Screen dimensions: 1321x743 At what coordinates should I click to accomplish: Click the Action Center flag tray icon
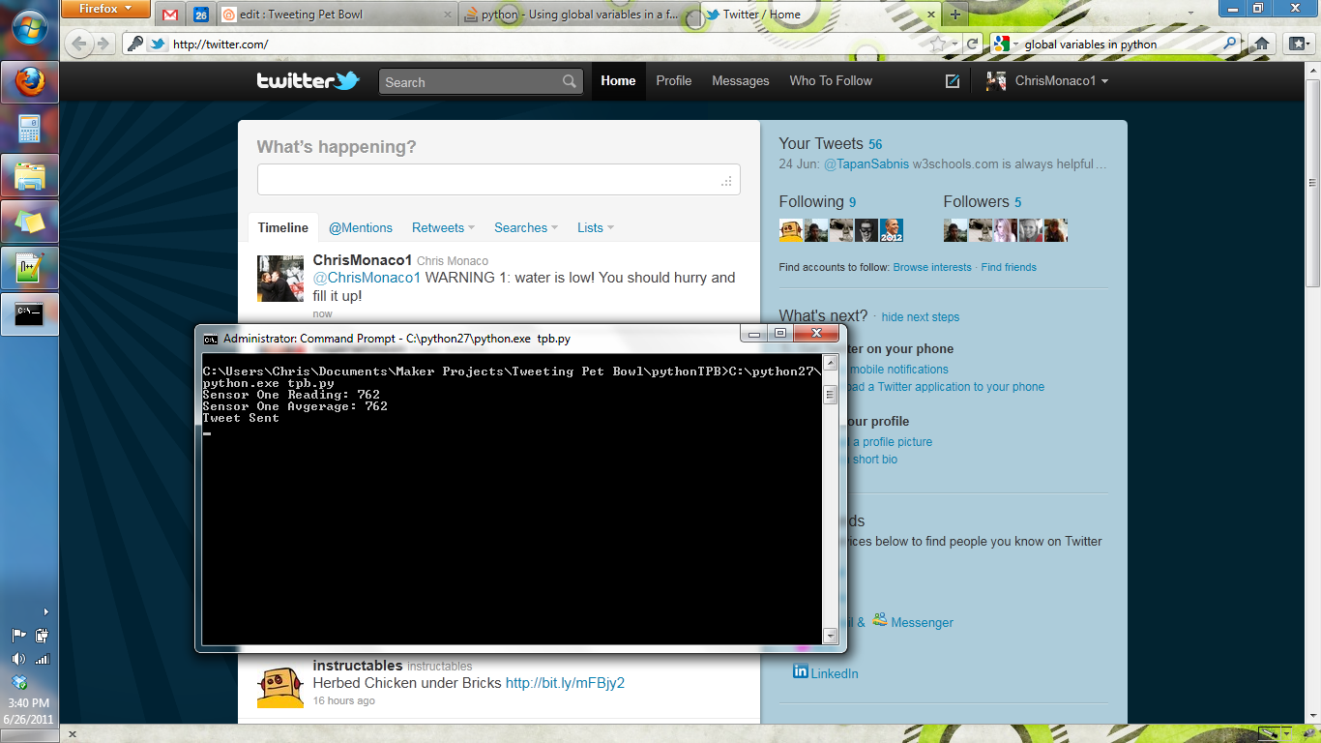(18, 636)
